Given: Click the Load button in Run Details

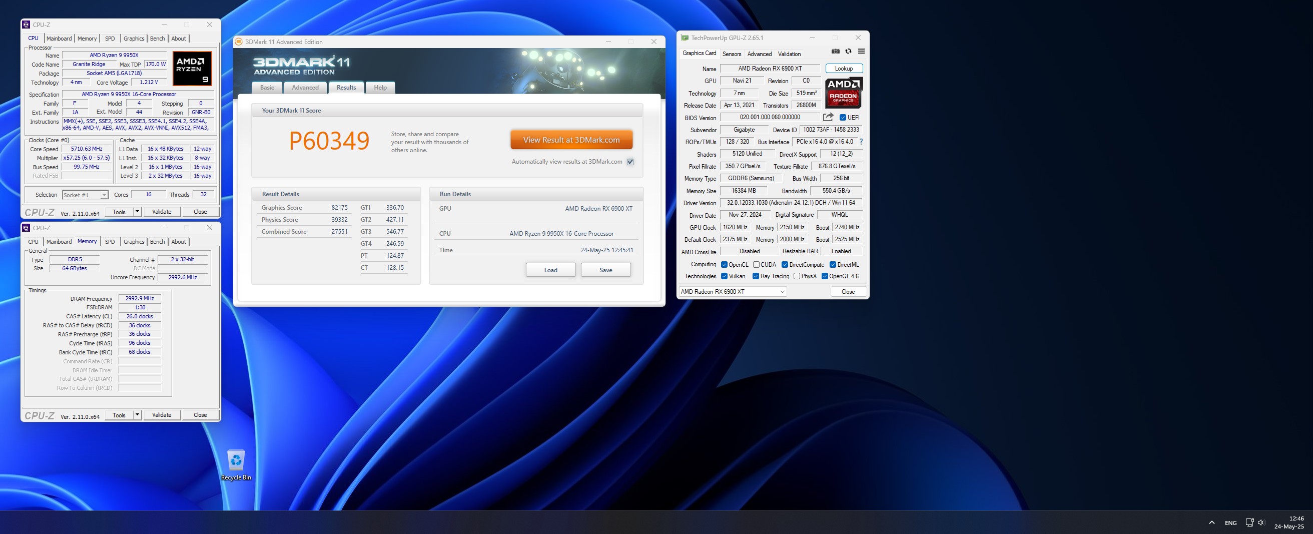Looking at the screenshot, I should pyautogui.click(x=550, y=270).
